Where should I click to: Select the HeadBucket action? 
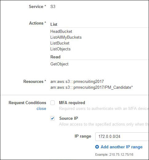point(61,31)
